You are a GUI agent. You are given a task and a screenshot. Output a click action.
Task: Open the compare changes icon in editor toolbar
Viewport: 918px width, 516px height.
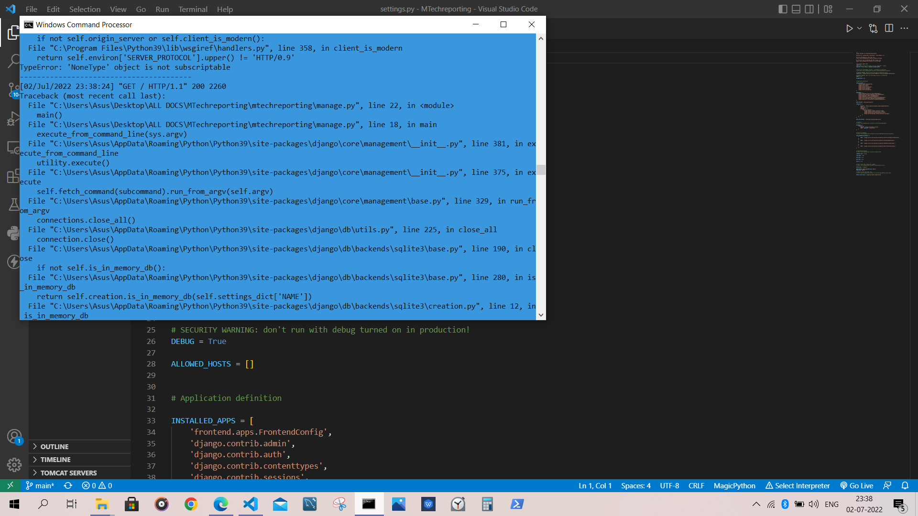874,29
